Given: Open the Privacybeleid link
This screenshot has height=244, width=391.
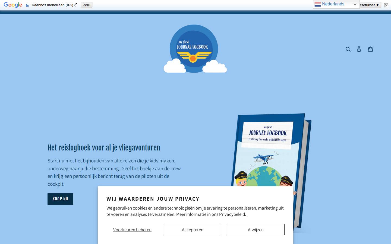Looking at the screenshot, I should pos(232,214).
